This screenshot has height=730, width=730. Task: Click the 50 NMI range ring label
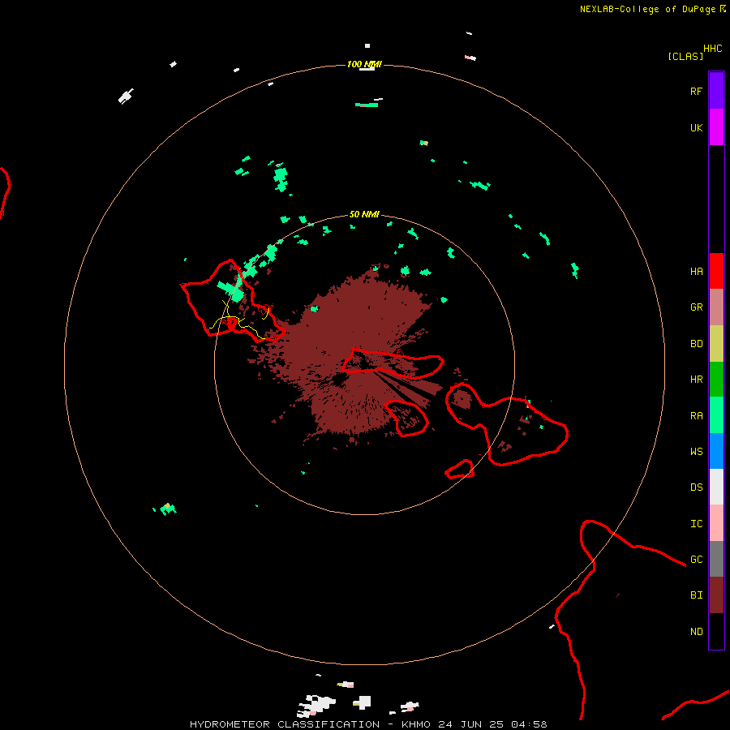(364, 214)
